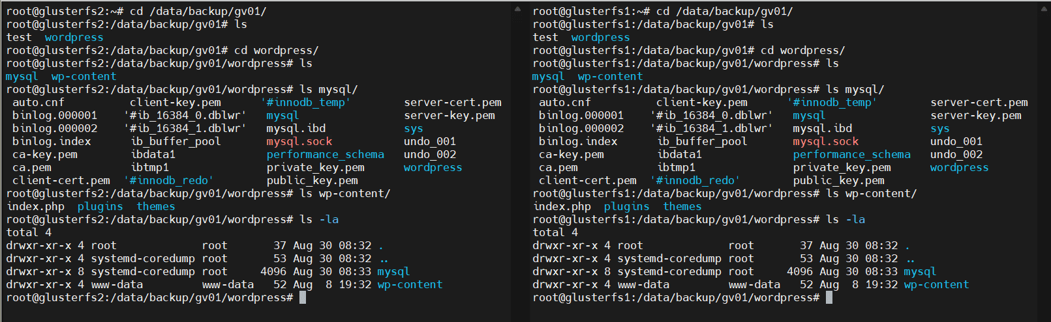Click the themes directory in glusterfs2 pane

pos(155,206)
